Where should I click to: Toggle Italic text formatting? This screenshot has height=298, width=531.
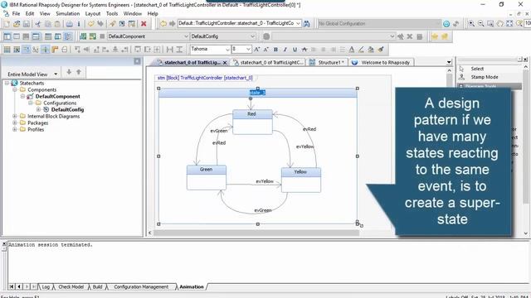point(285,50)
